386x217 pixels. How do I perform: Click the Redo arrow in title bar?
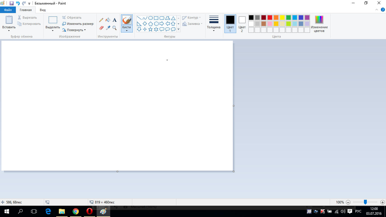[24, 3]
